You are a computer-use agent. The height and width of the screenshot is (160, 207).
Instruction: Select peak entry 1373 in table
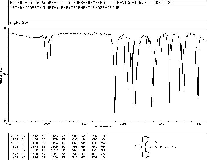click(x=38, y=146)
